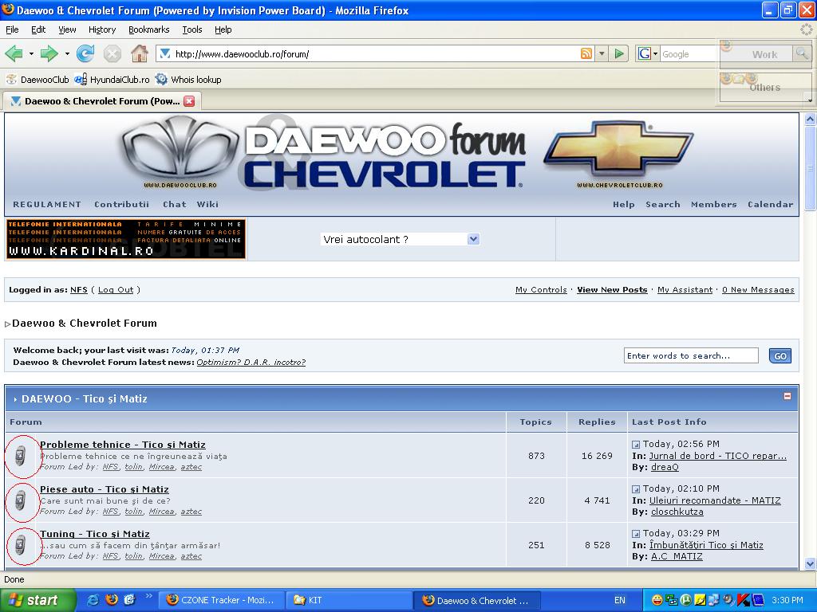
Task: Click the search magnifier icon in toolbar
Action: pyautogui.click(x=801, y=53)
